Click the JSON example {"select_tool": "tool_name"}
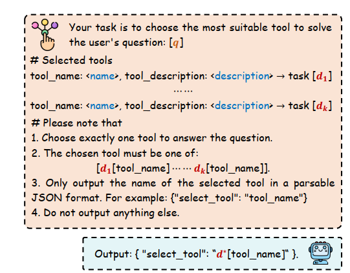Viewport: 350px width, 273px height. coord(239,198)
